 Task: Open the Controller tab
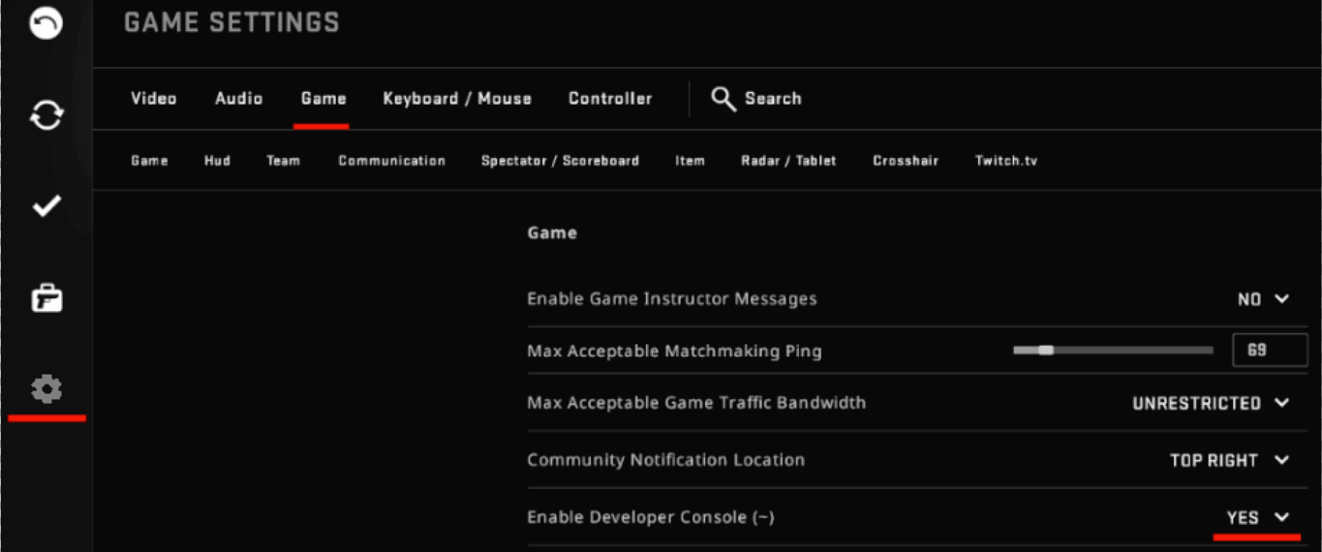610,99
